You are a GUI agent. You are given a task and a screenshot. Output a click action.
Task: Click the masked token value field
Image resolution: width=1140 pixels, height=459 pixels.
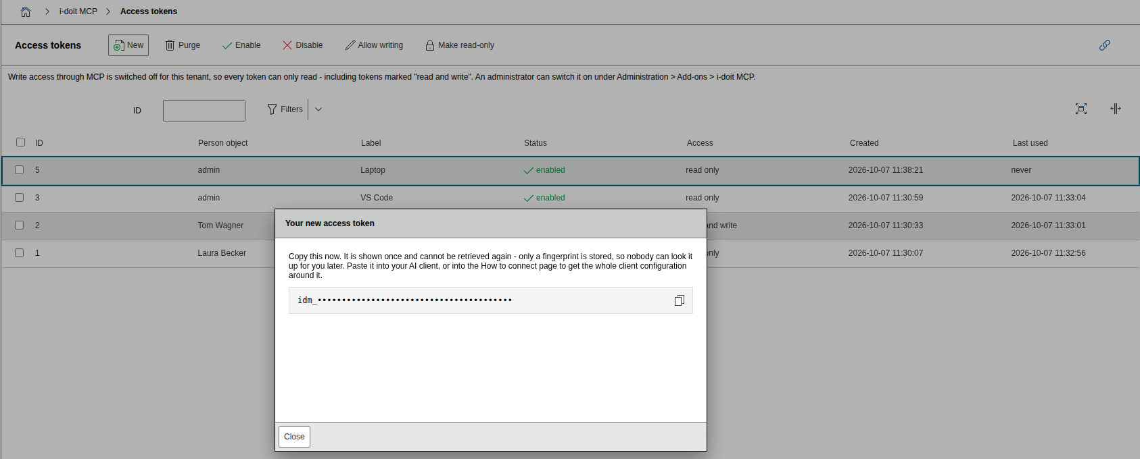pos(491,300)
